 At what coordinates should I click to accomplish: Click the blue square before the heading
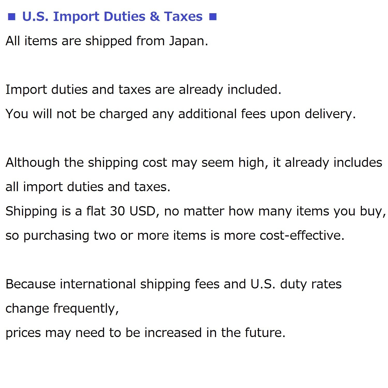[12, 17]
